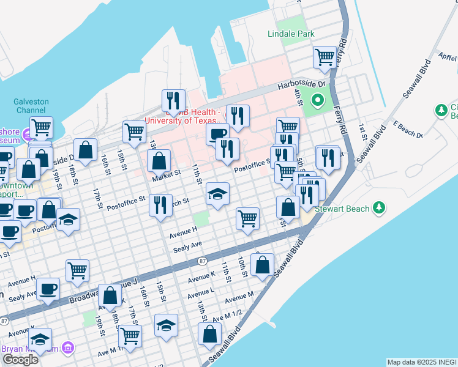
Task: Open the Bryan Museum marker
Action: [x=67, y=349]
